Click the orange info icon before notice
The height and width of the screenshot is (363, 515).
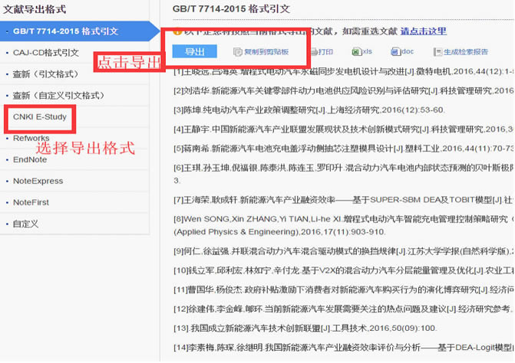point(177,31)
